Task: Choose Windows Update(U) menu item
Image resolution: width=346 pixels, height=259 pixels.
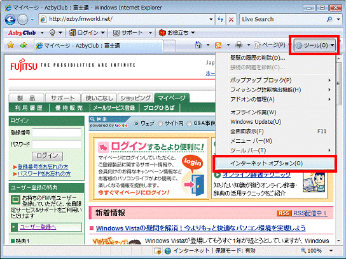Action: coord(275,122)
